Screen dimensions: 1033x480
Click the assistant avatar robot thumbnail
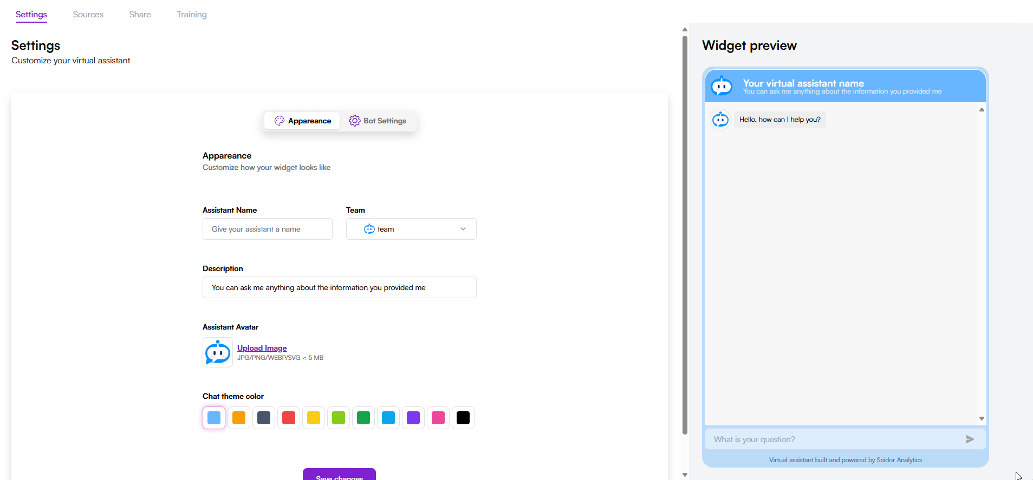click(x=218, y=352)
